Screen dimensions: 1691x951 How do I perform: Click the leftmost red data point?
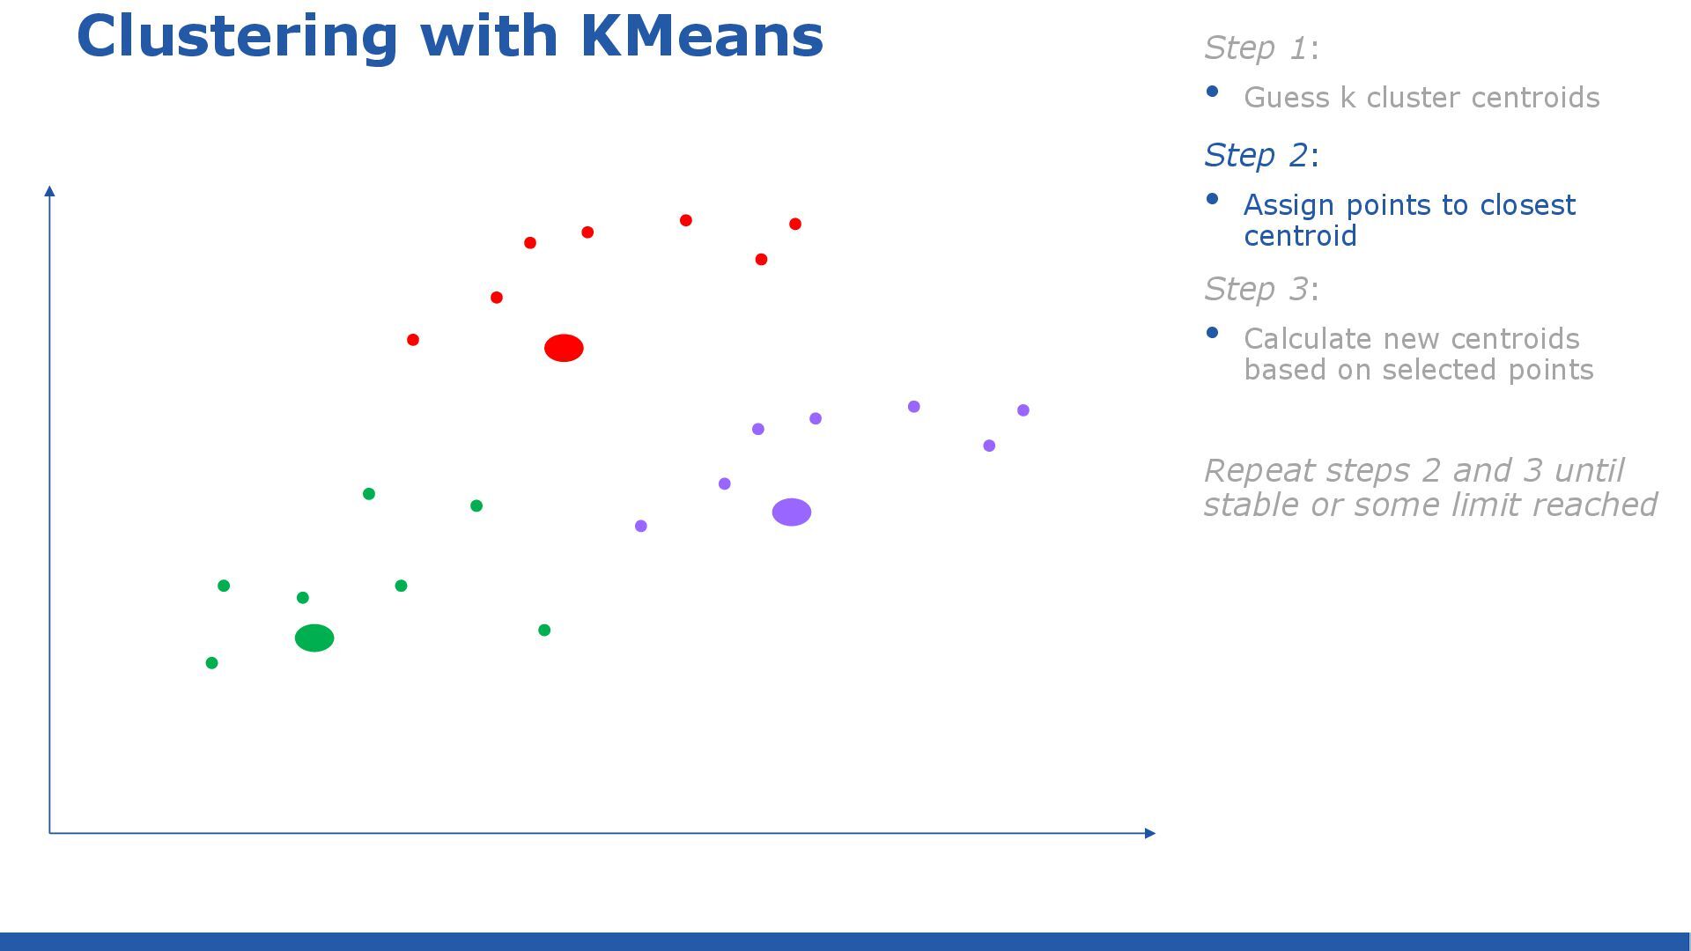(x=413, y=339)
